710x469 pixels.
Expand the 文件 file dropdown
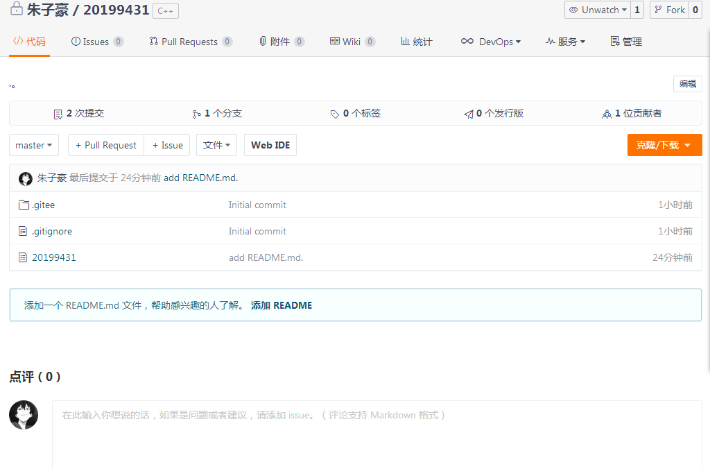point(216,145)
